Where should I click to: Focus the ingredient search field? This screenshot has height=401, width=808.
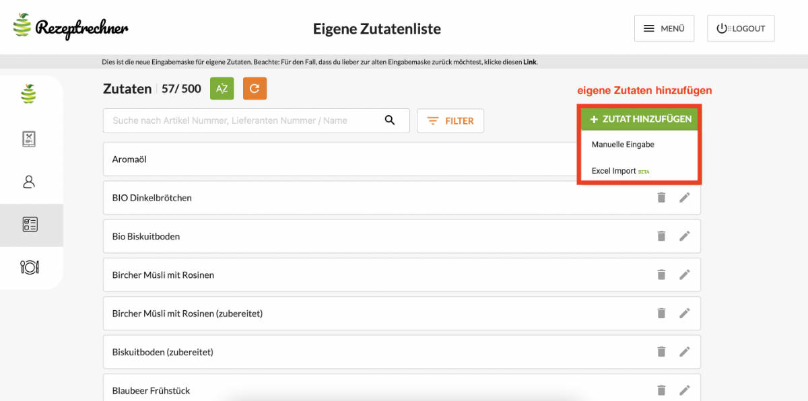[242, 121]
